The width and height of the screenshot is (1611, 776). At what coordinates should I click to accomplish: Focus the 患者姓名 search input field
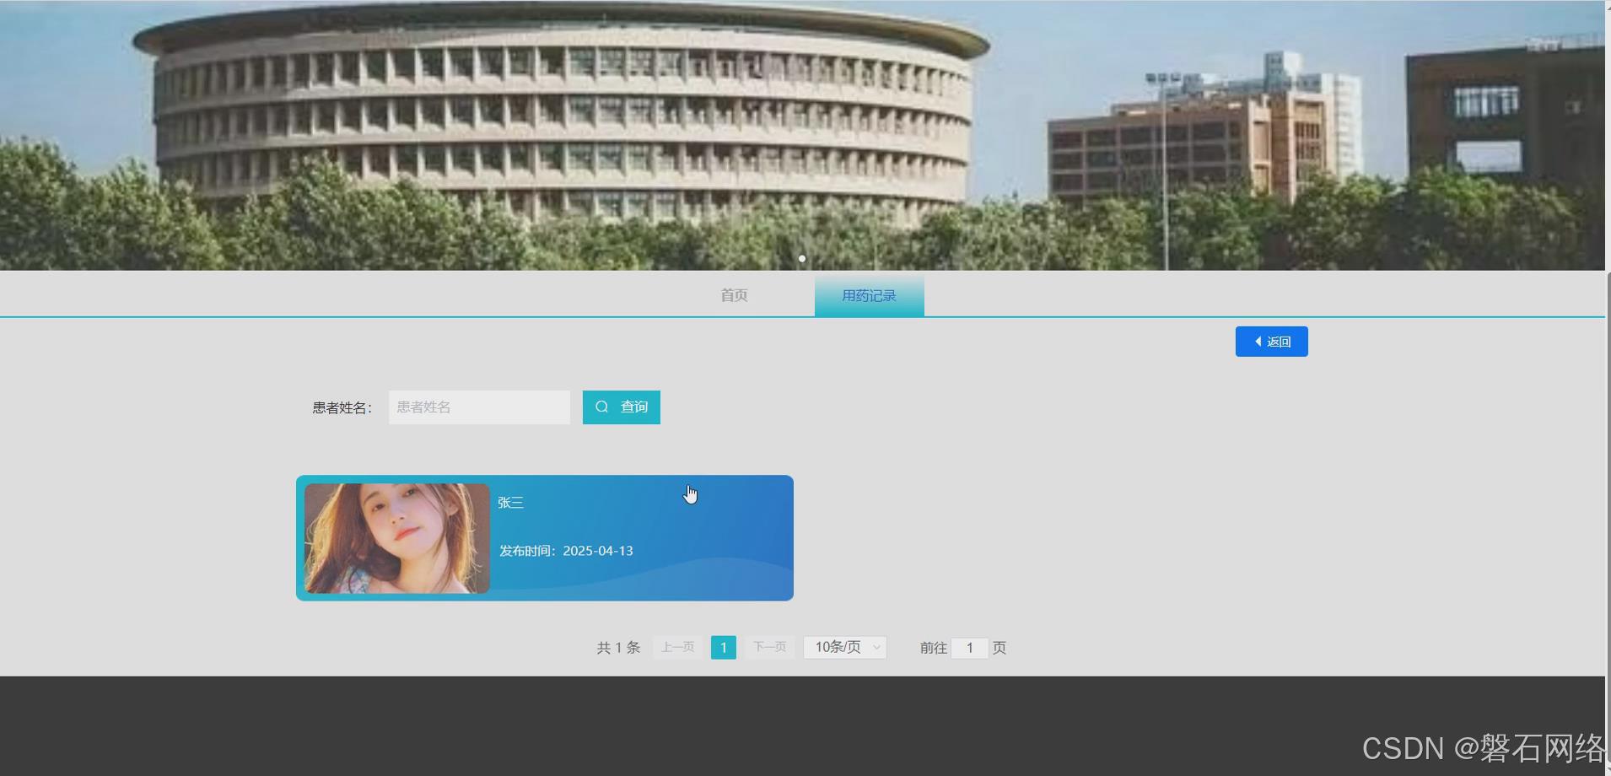coord(479,407)
